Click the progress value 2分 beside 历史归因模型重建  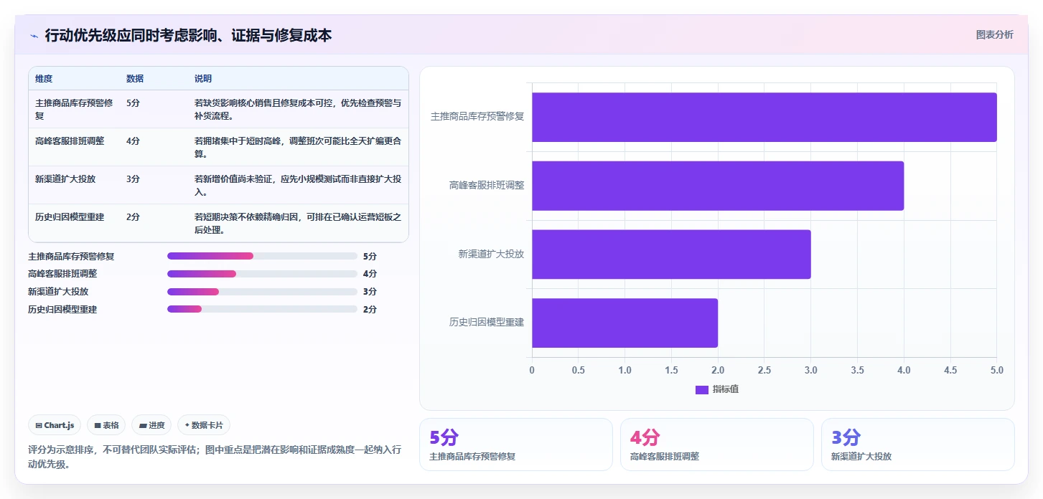pyautogui.click(x=370, y=309)
